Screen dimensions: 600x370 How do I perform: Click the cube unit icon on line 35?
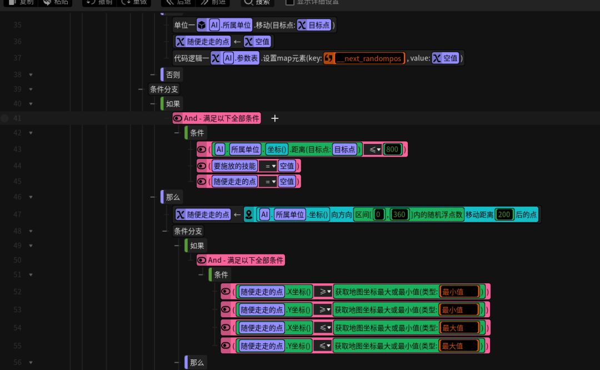[202, 25]
